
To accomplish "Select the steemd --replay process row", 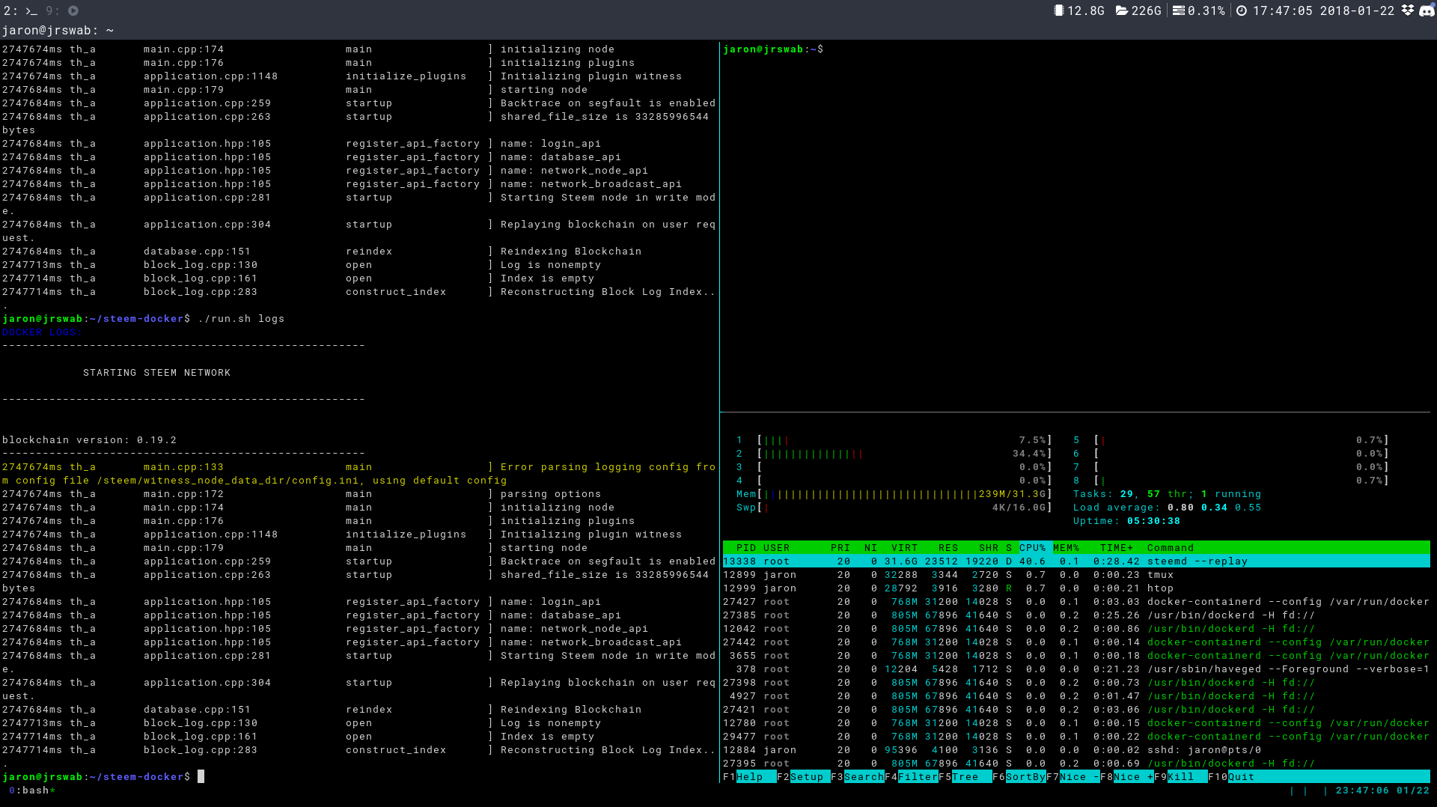I will tap(1076, 561).
